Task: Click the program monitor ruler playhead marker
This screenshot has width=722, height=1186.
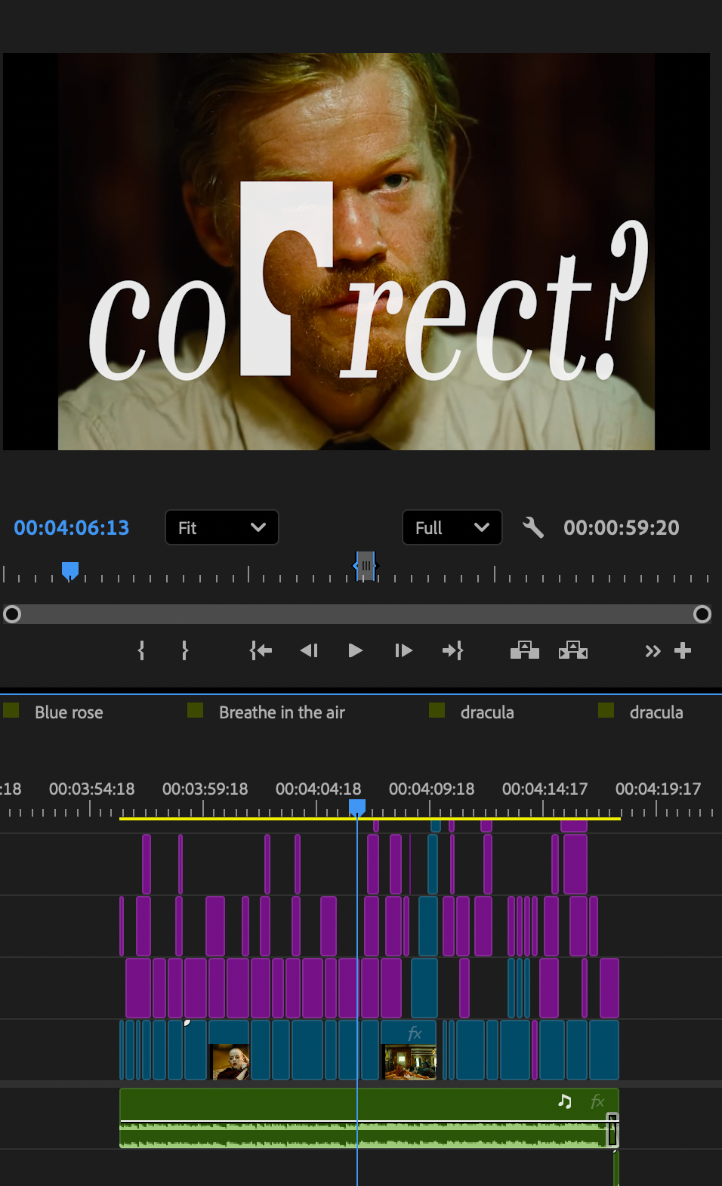Action: point(70,570)
